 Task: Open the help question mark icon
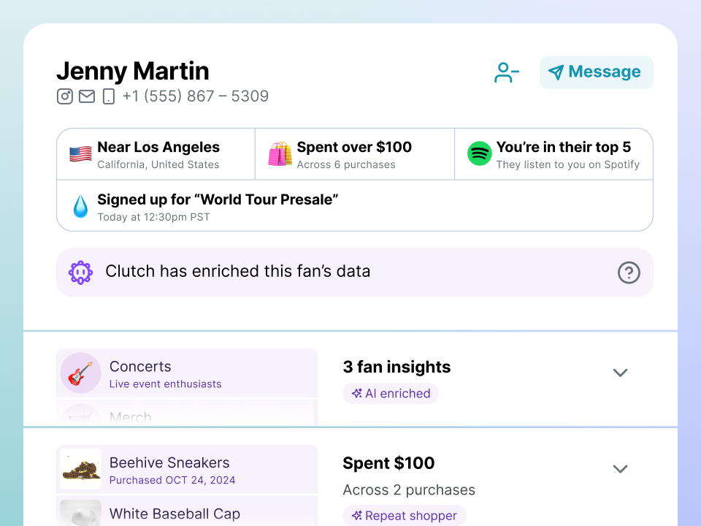pos(629,272)
